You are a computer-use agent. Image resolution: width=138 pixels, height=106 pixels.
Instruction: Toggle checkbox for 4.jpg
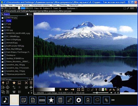(3, 27)
